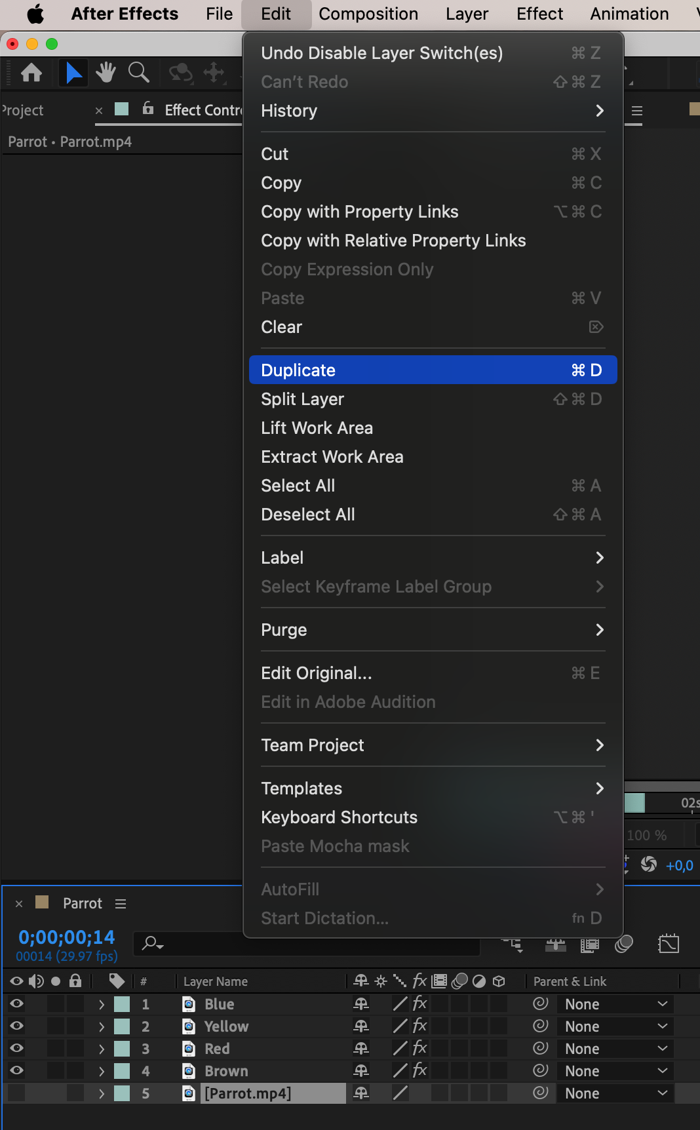
Task: Hide the Brown layer with its eye
Action: click(16, 1070)
